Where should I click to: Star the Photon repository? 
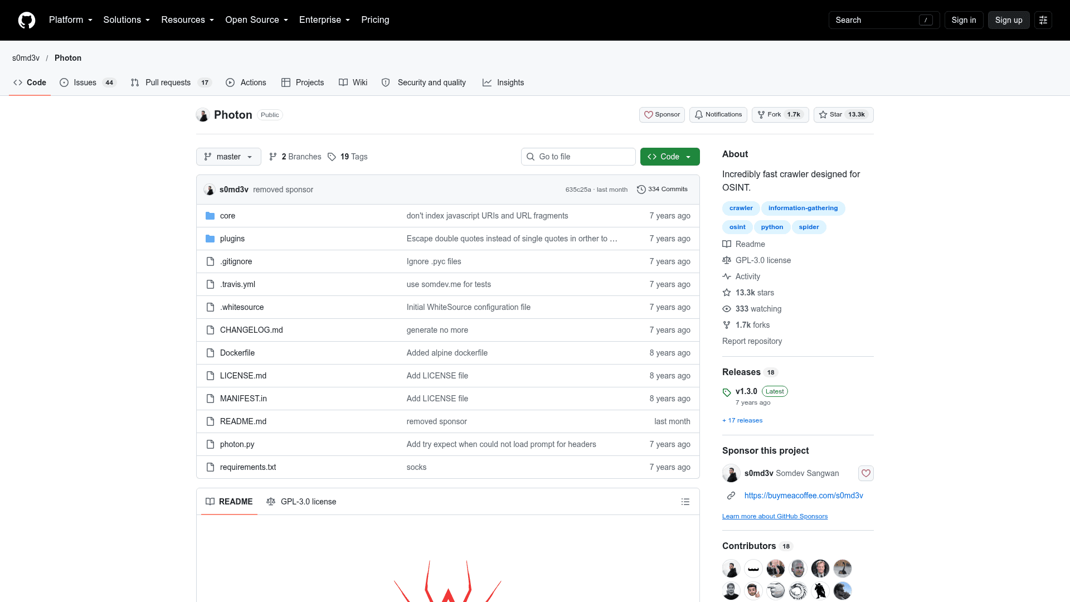(x=843, y=115)
